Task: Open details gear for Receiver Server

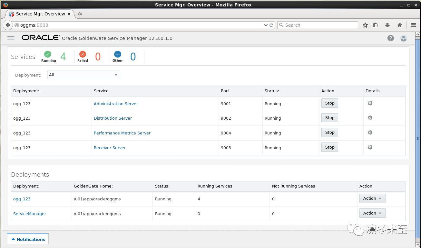Action: click(x=370, y=147)
